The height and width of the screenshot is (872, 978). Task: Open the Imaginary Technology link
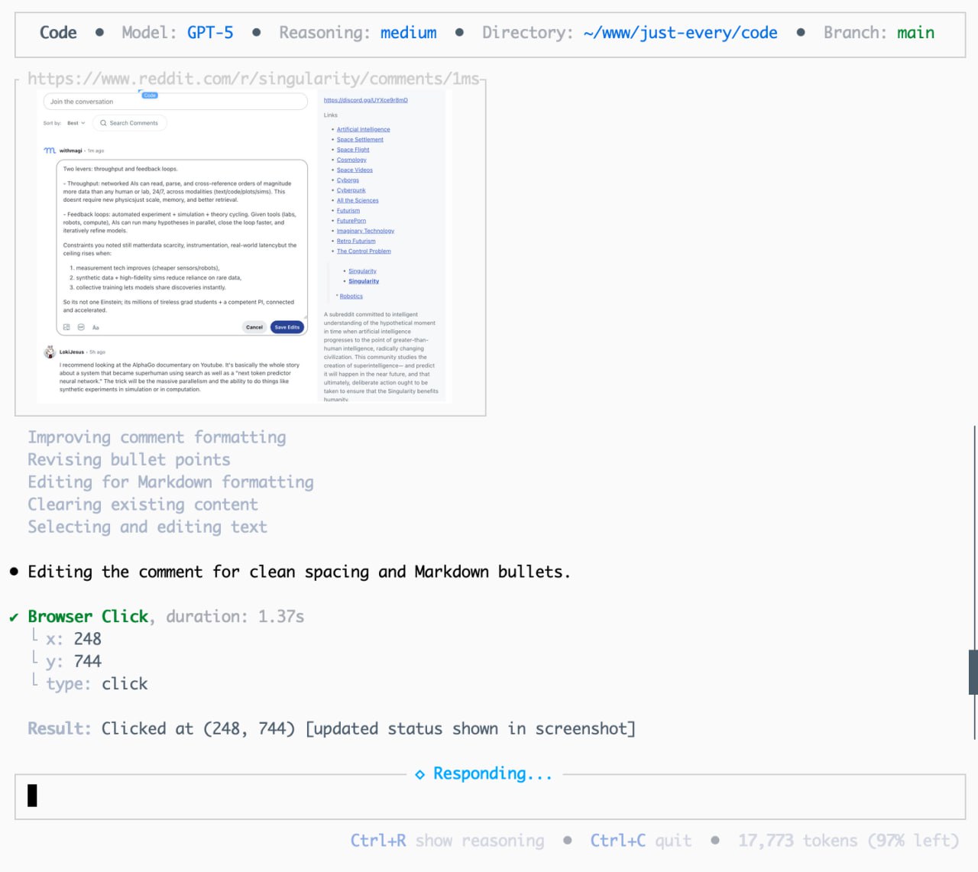[365, 231]
